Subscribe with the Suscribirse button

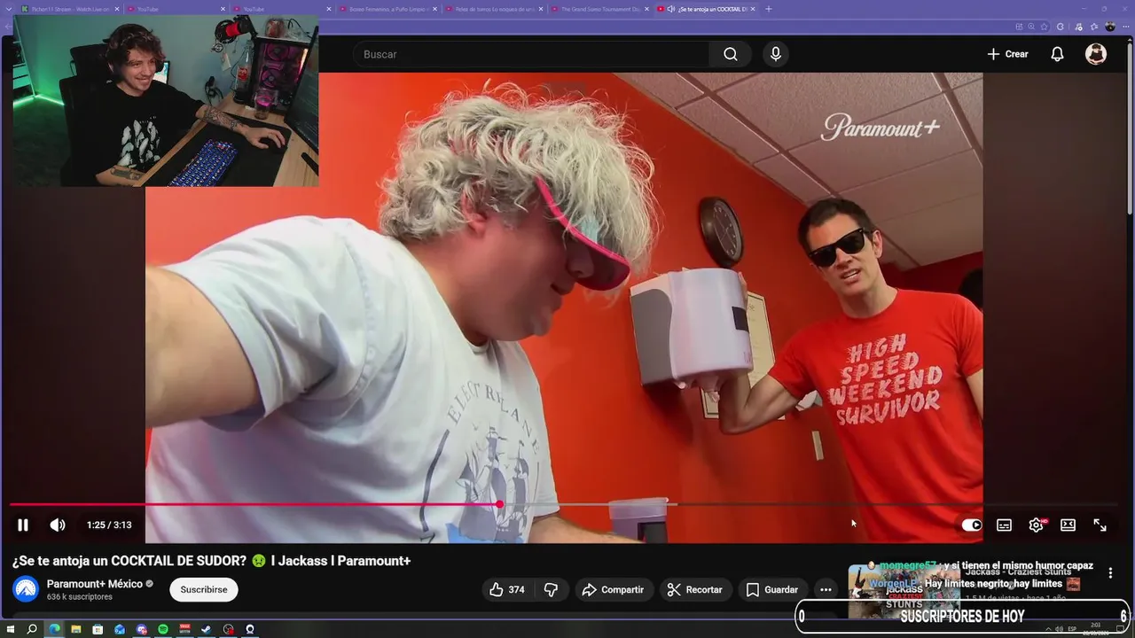pos(204,589)
